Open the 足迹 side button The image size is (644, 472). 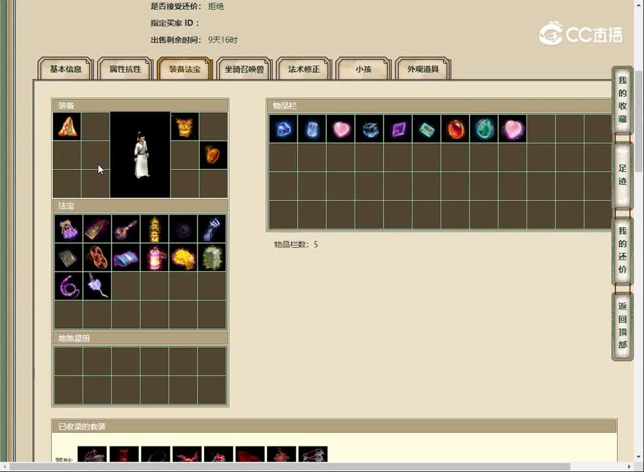622,175
